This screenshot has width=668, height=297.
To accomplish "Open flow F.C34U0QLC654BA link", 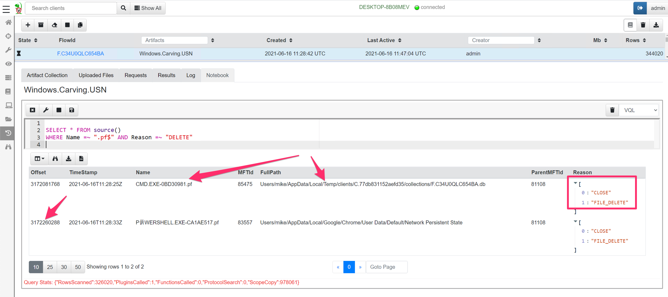I will coord(80,54).
